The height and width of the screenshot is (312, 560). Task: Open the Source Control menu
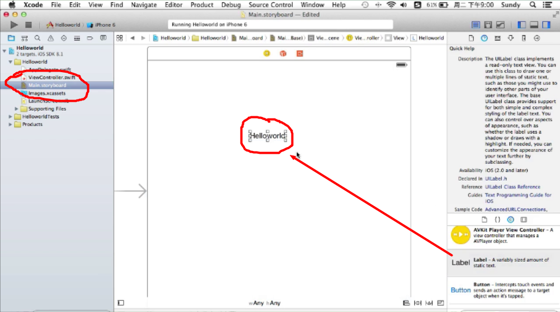click(x=271, y=4)
